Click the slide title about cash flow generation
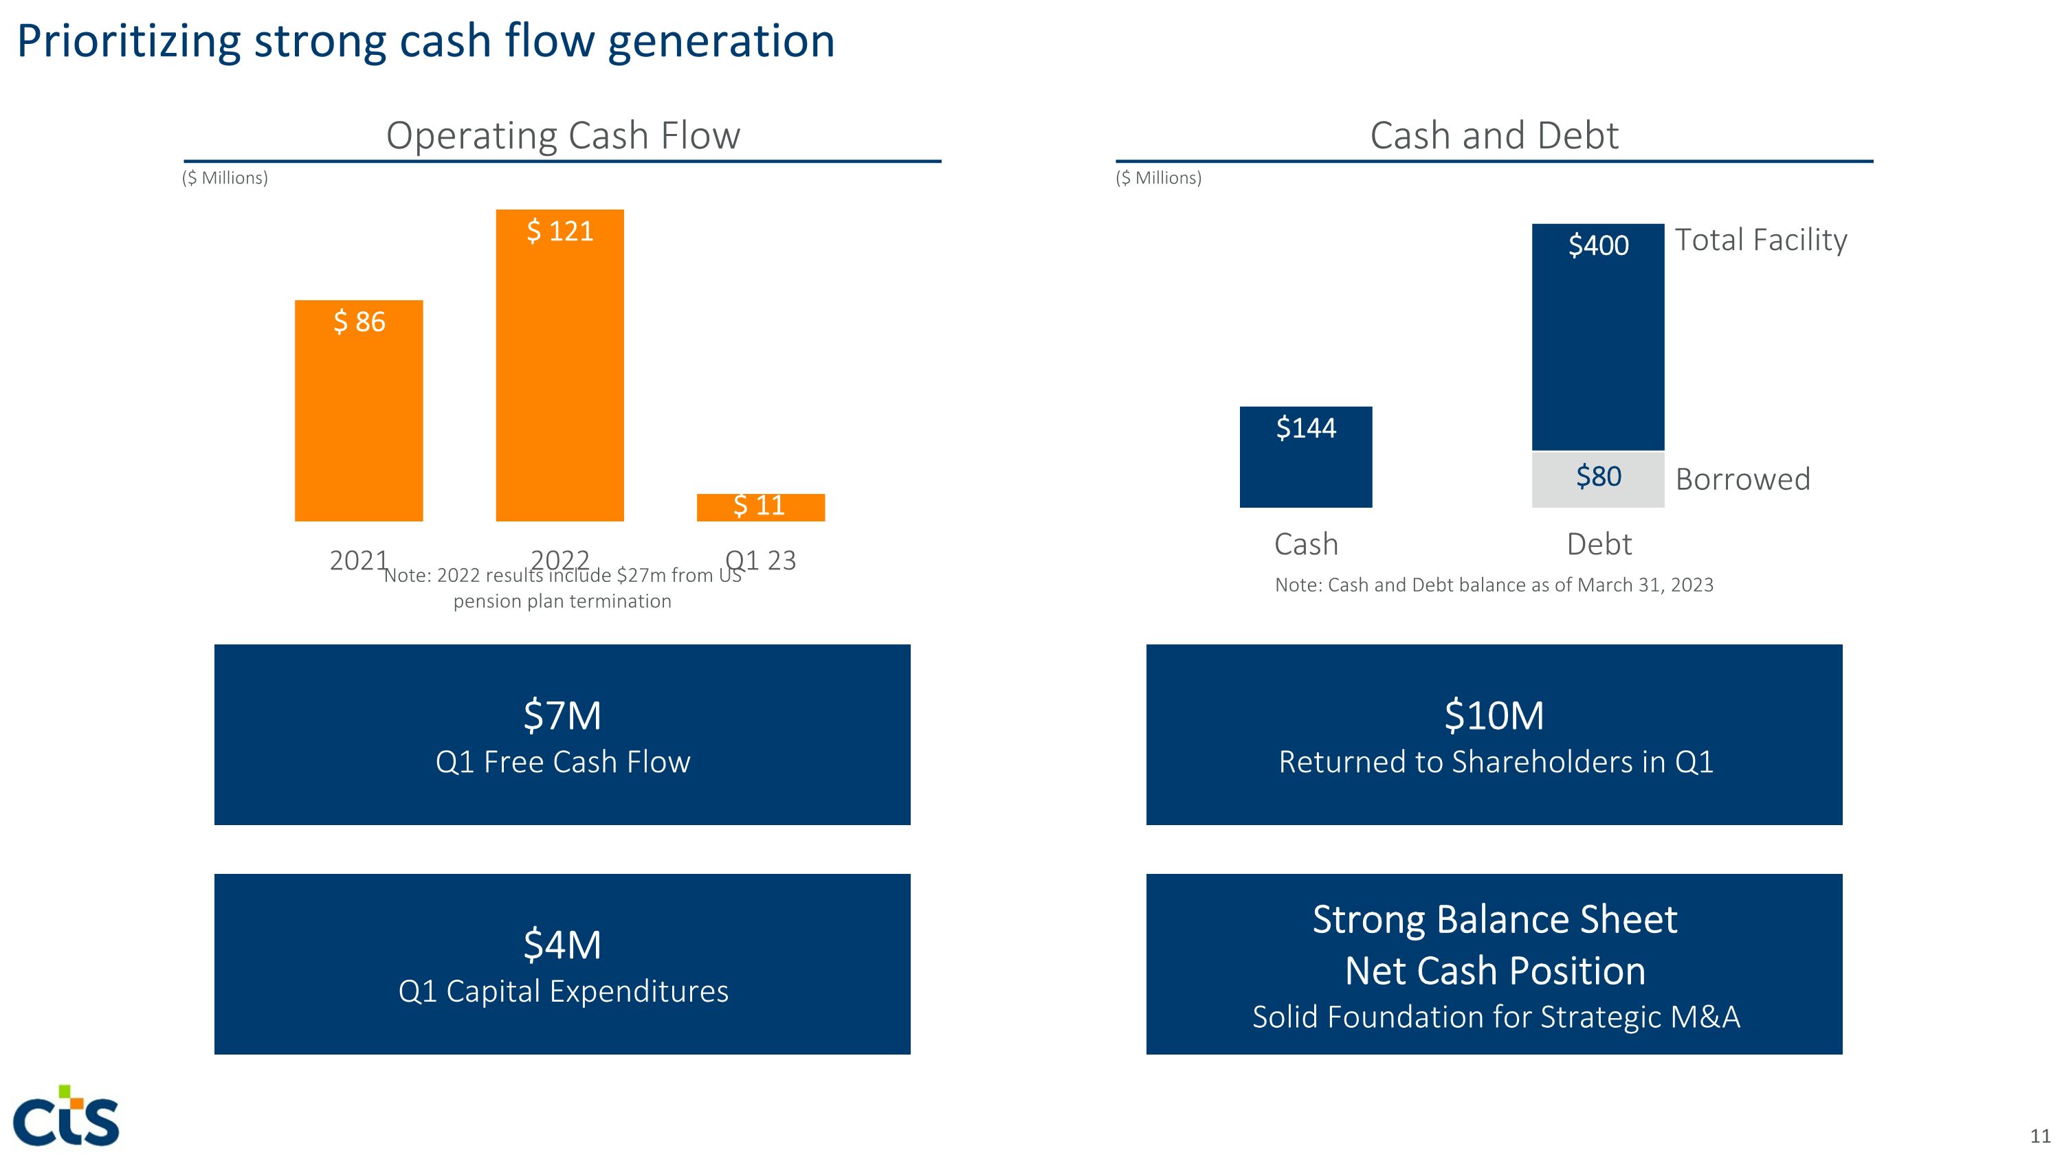The image size is (2062, 1159). click(x=425, y=41)
